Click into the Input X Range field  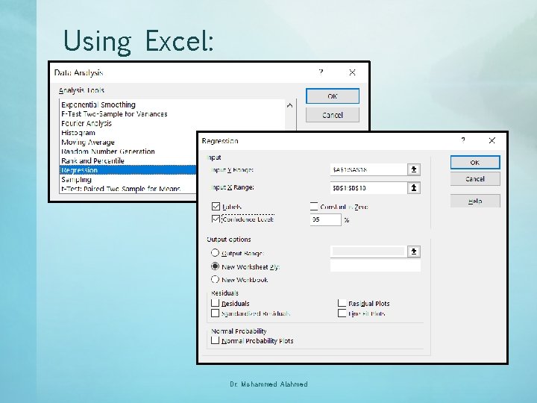click(x=368, y=188)
